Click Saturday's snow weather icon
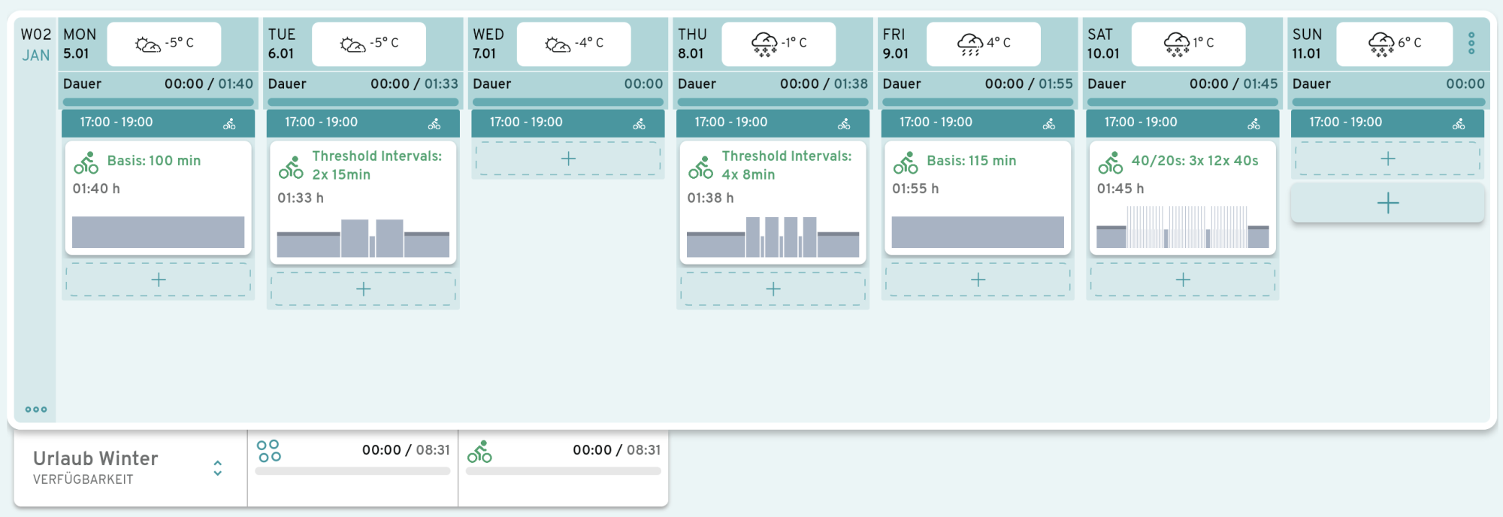 (1176, 44)
